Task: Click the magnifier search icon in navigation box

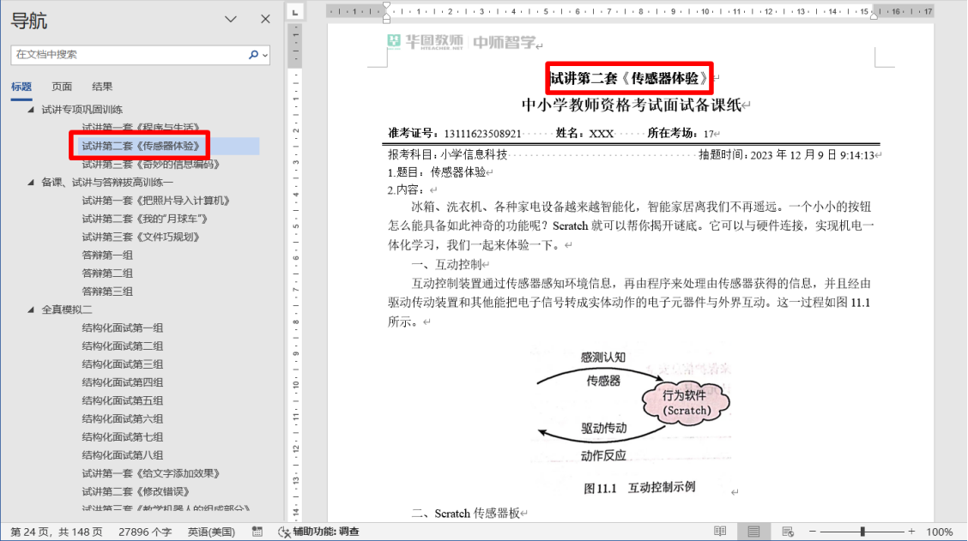Action: [x=253, y=54]
